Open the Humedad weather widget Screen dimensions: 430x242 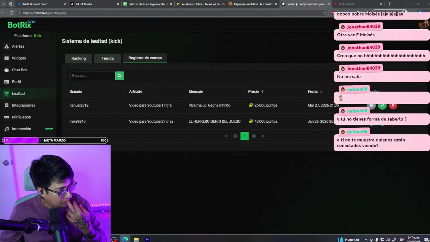pyautogui.click(x=349, y=240)
